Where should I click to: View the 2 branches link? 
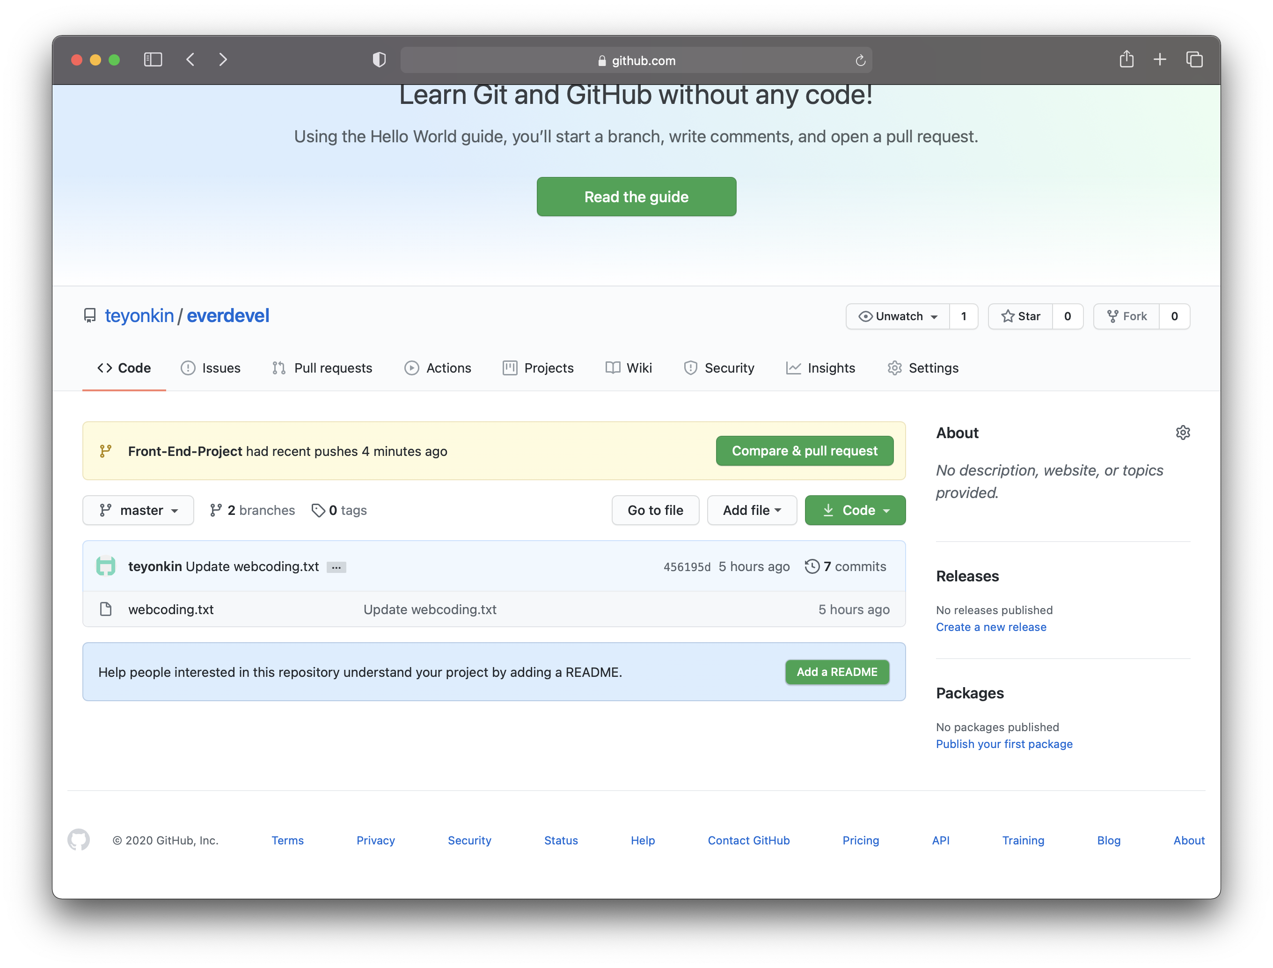252,510
